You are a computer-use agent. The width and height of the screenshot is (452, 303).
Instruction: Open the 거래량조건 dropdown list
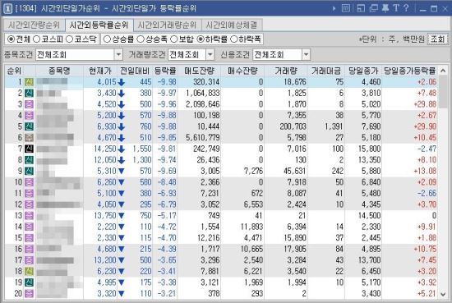[x=210, y=54]
